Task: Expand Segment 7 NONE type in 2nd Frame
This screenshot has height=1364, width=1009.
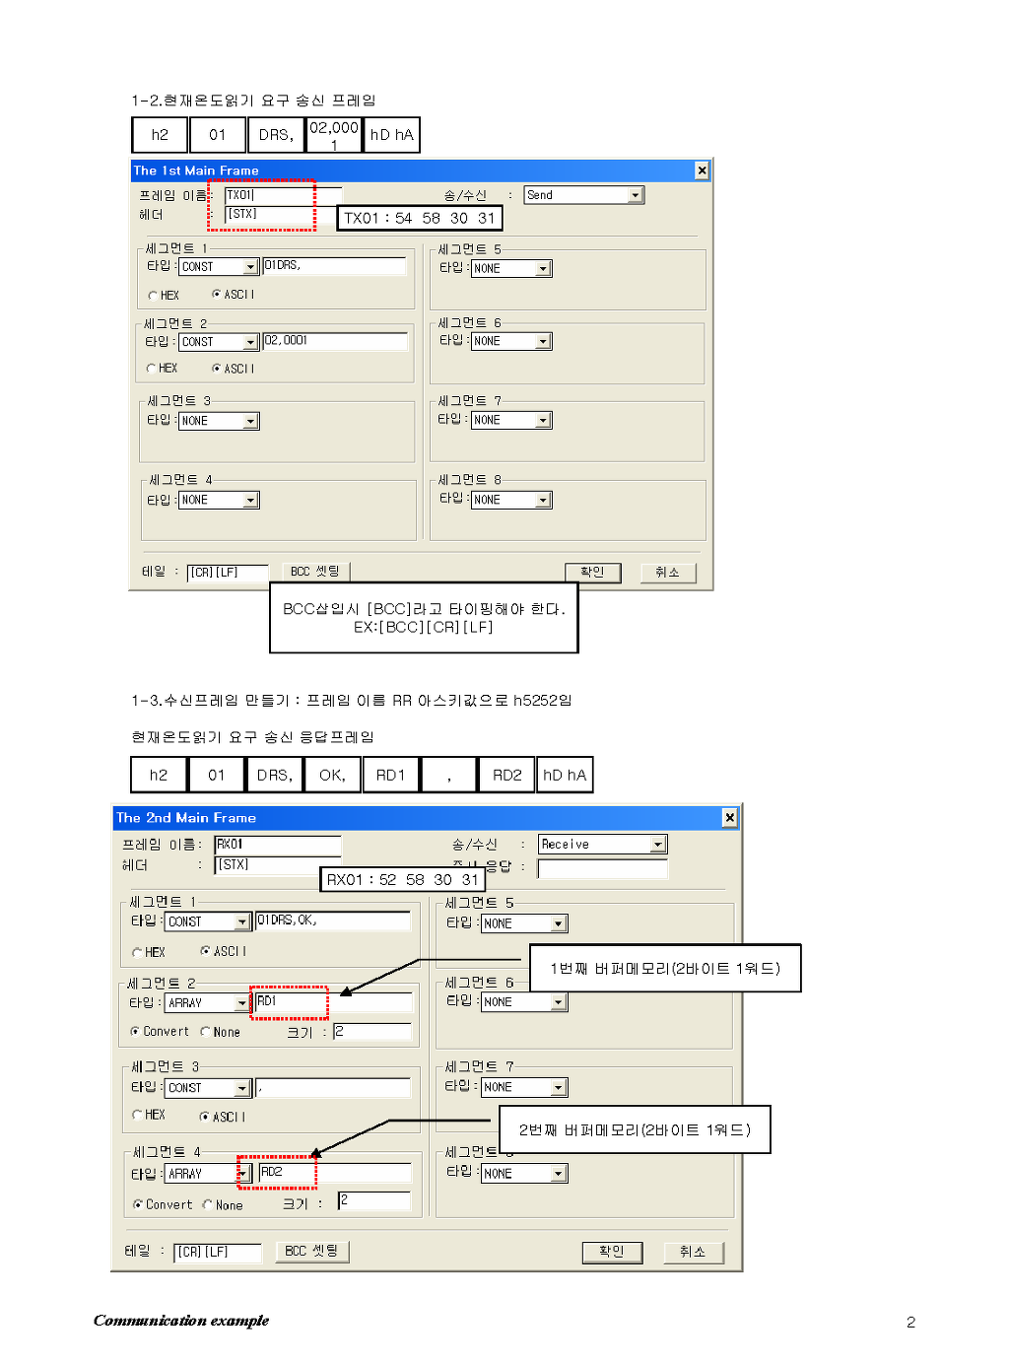Action: [559, 1087]
